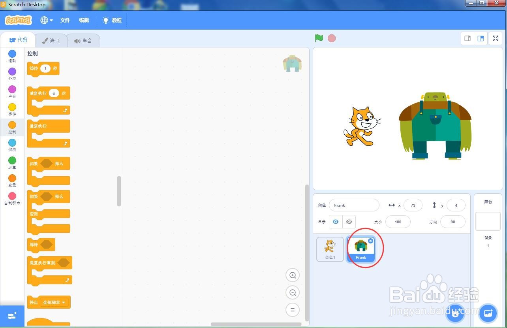The image size is (507, 328).
Task: Reset workspace zoom to default
Action: coord(293,310)
